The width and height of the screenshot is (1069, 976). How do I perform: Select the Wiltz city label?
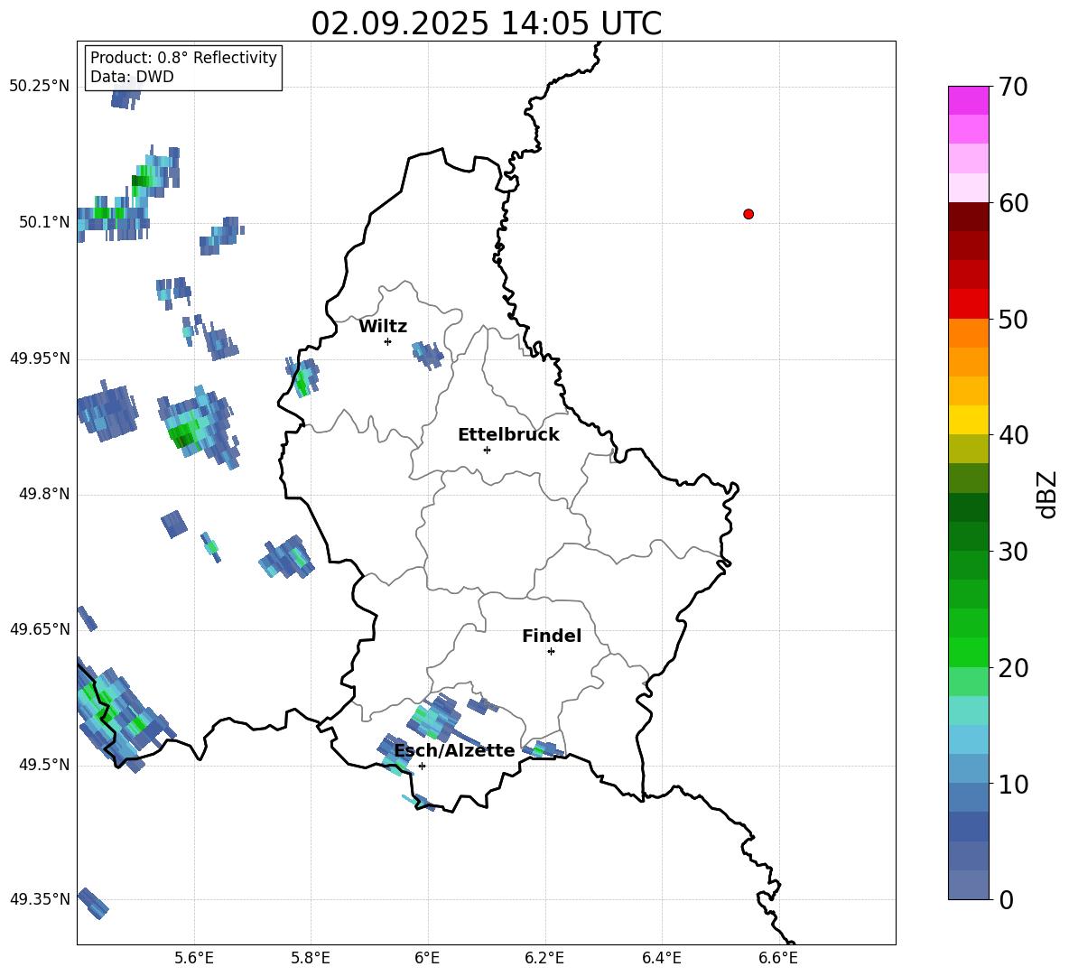pyautogui.click(x=383, y=327)
